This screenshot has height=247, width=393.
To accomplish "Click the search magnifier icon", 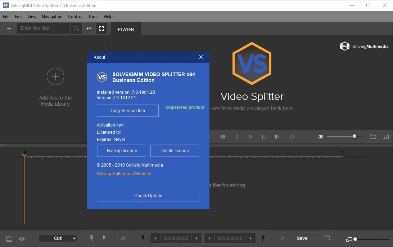I will tap(76, 28).
